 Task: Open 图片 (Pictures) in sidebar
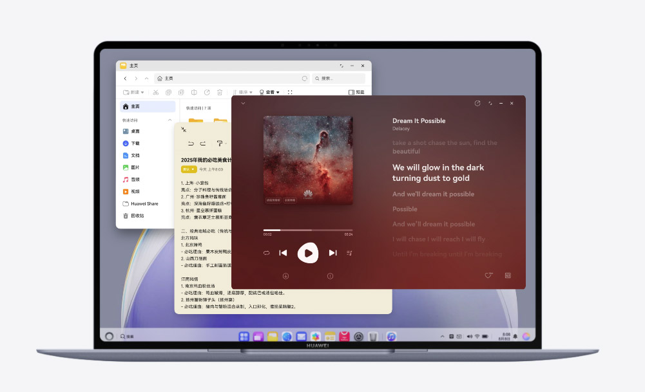pyautogui.click(x=131, y=167)
